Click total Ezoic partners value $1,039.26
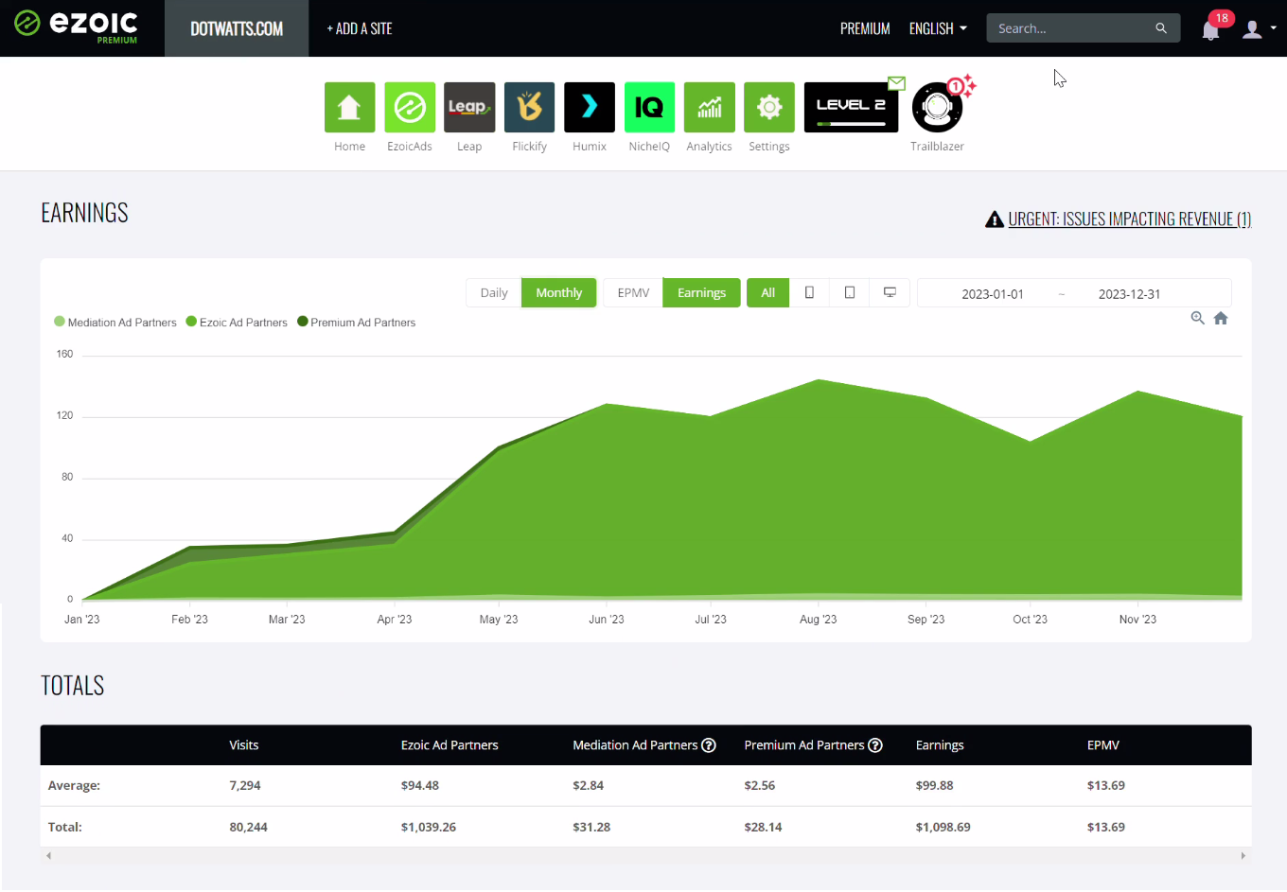Screen dimensions: 1287x892 pos(429,827)
